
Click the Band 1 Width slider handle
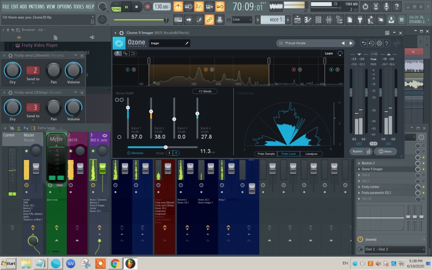[128, 108]
